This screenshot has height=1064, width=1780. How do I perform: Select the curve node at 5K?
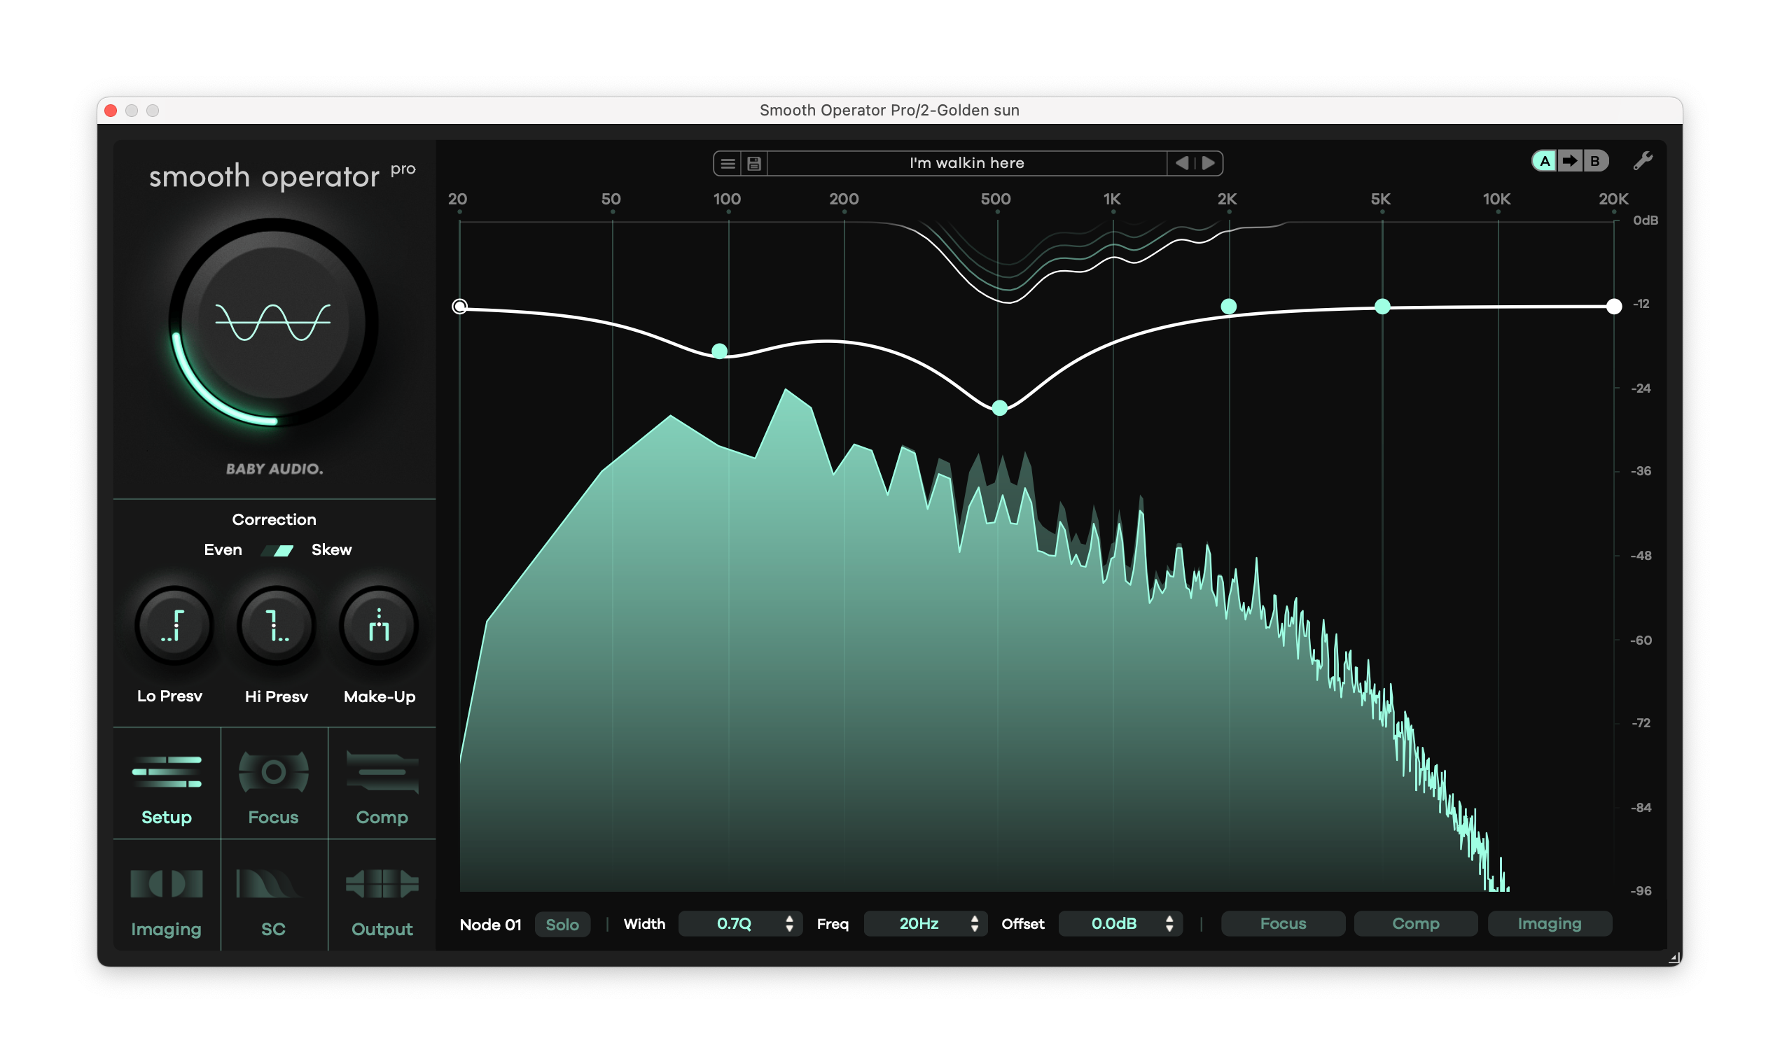(x=1382, y=307)
